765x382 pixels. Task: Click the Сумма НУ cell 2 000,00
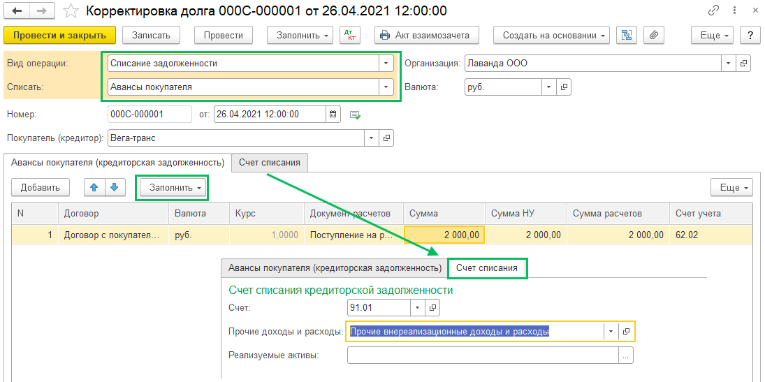(526, 235)
